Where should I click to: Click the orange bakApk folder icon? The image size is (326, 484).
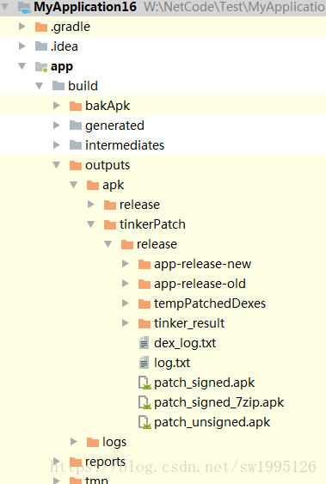click(x=76, y=106)
